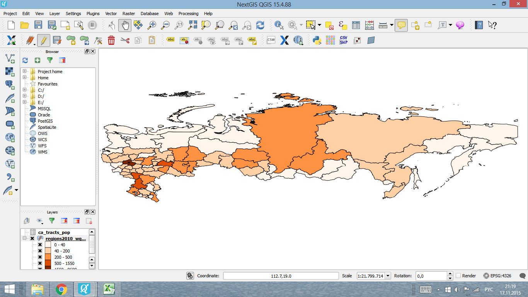Select the PostGIS entry in Browser
This screenshot has width=528, height=297.
pos(45,121)
